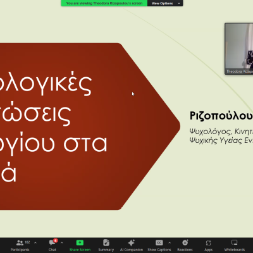Expand the Participants options chevron

(35, 243)
